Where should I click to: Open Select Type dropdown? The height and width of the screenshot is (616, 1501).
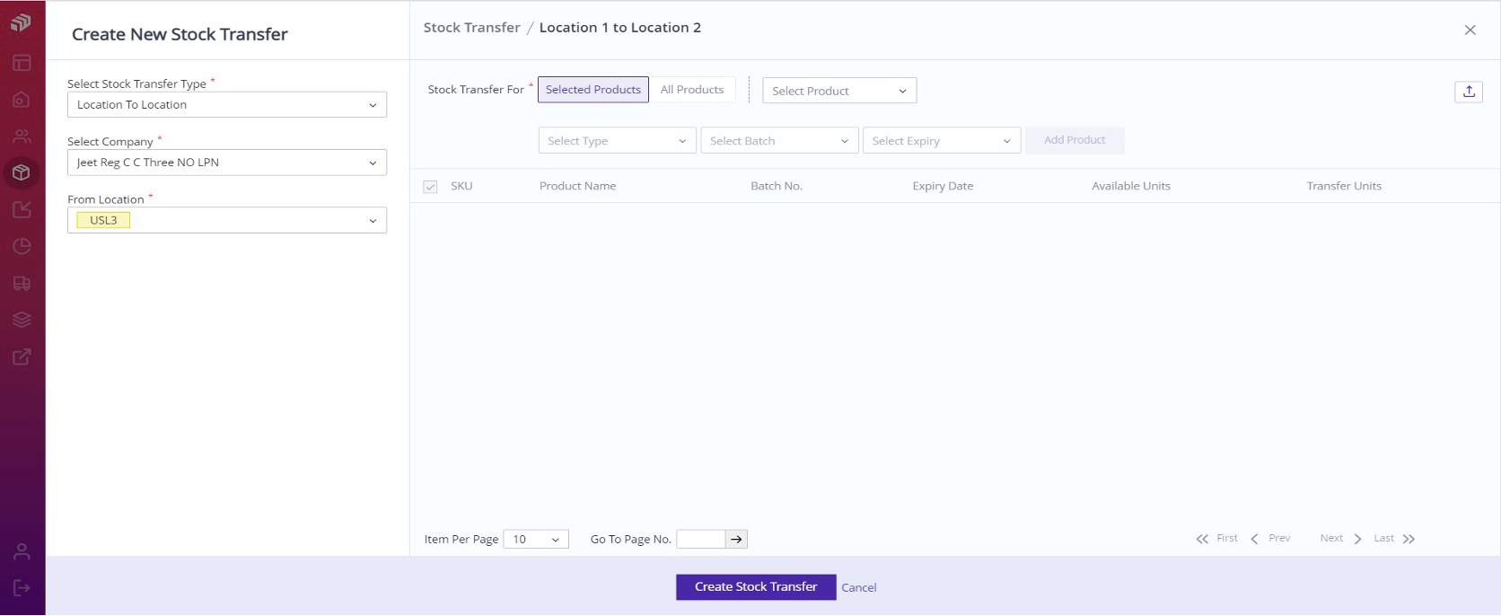pos(617,141)
